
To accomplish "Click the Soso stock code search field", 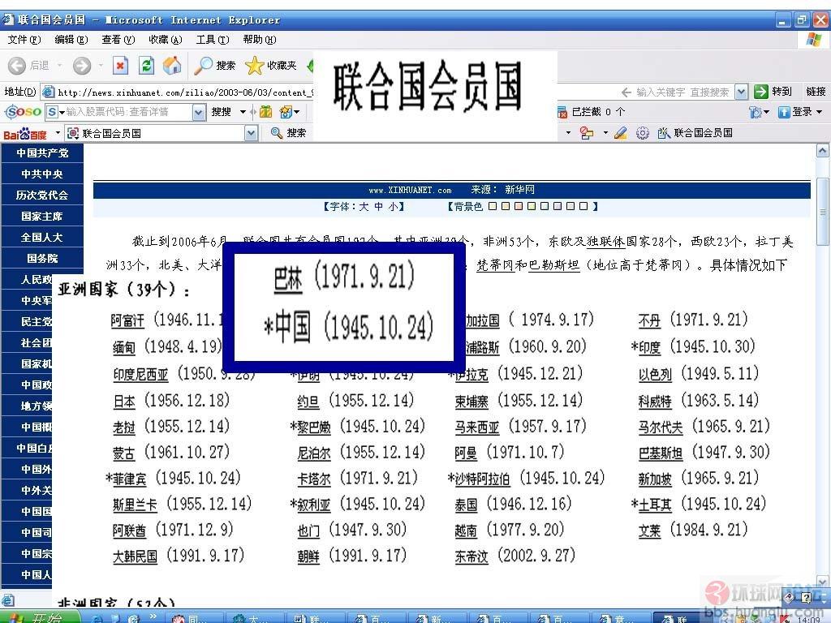I will click(x=127, y=112).
